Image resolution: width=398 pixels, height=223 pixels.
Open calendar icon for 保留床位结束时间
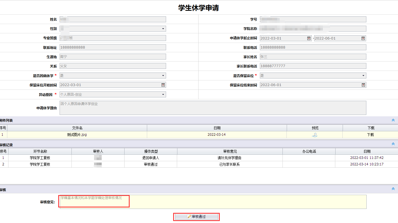pos(363,85)
